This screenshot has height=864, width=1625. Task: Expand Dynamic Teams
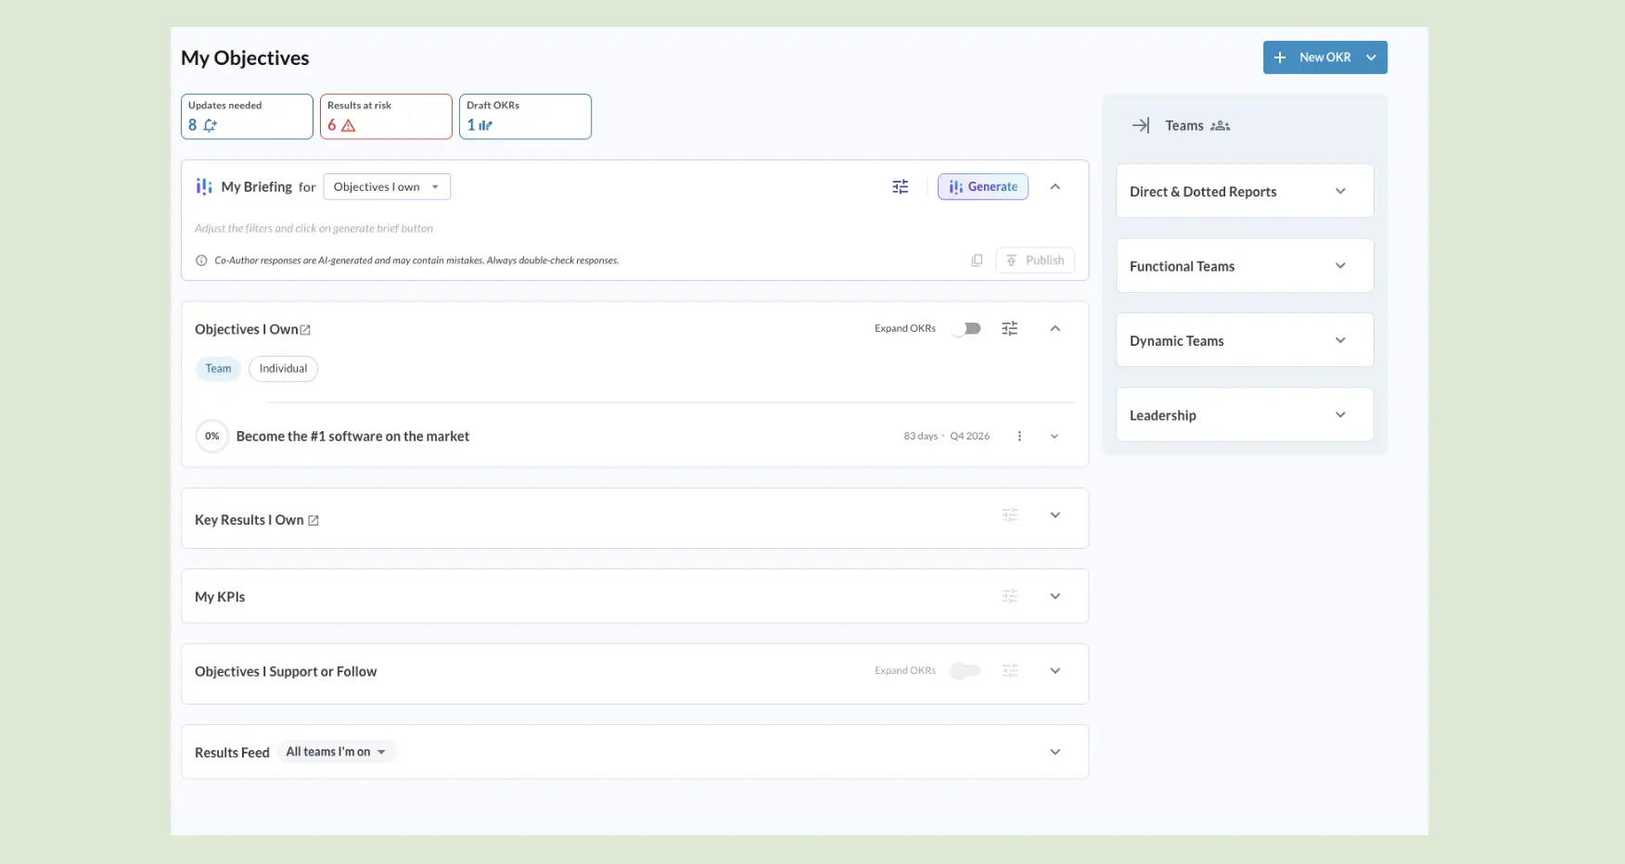(x=1340, y=341)
